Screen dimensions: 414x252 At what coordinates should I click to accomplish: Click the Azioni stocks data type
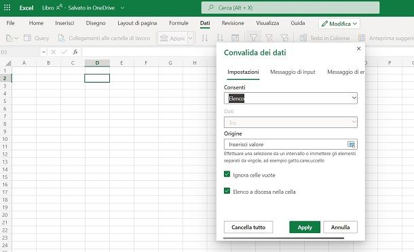coord(172,38)
